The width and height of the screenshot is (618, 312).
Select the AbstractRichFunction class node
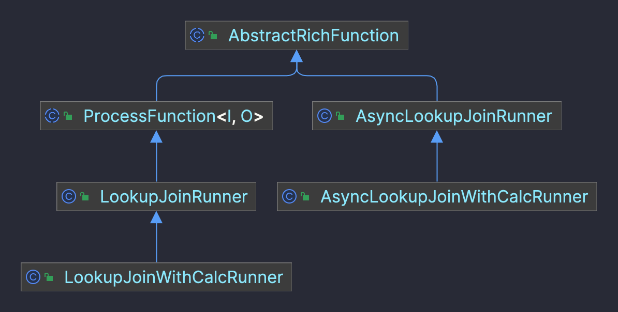pos(297,36)
